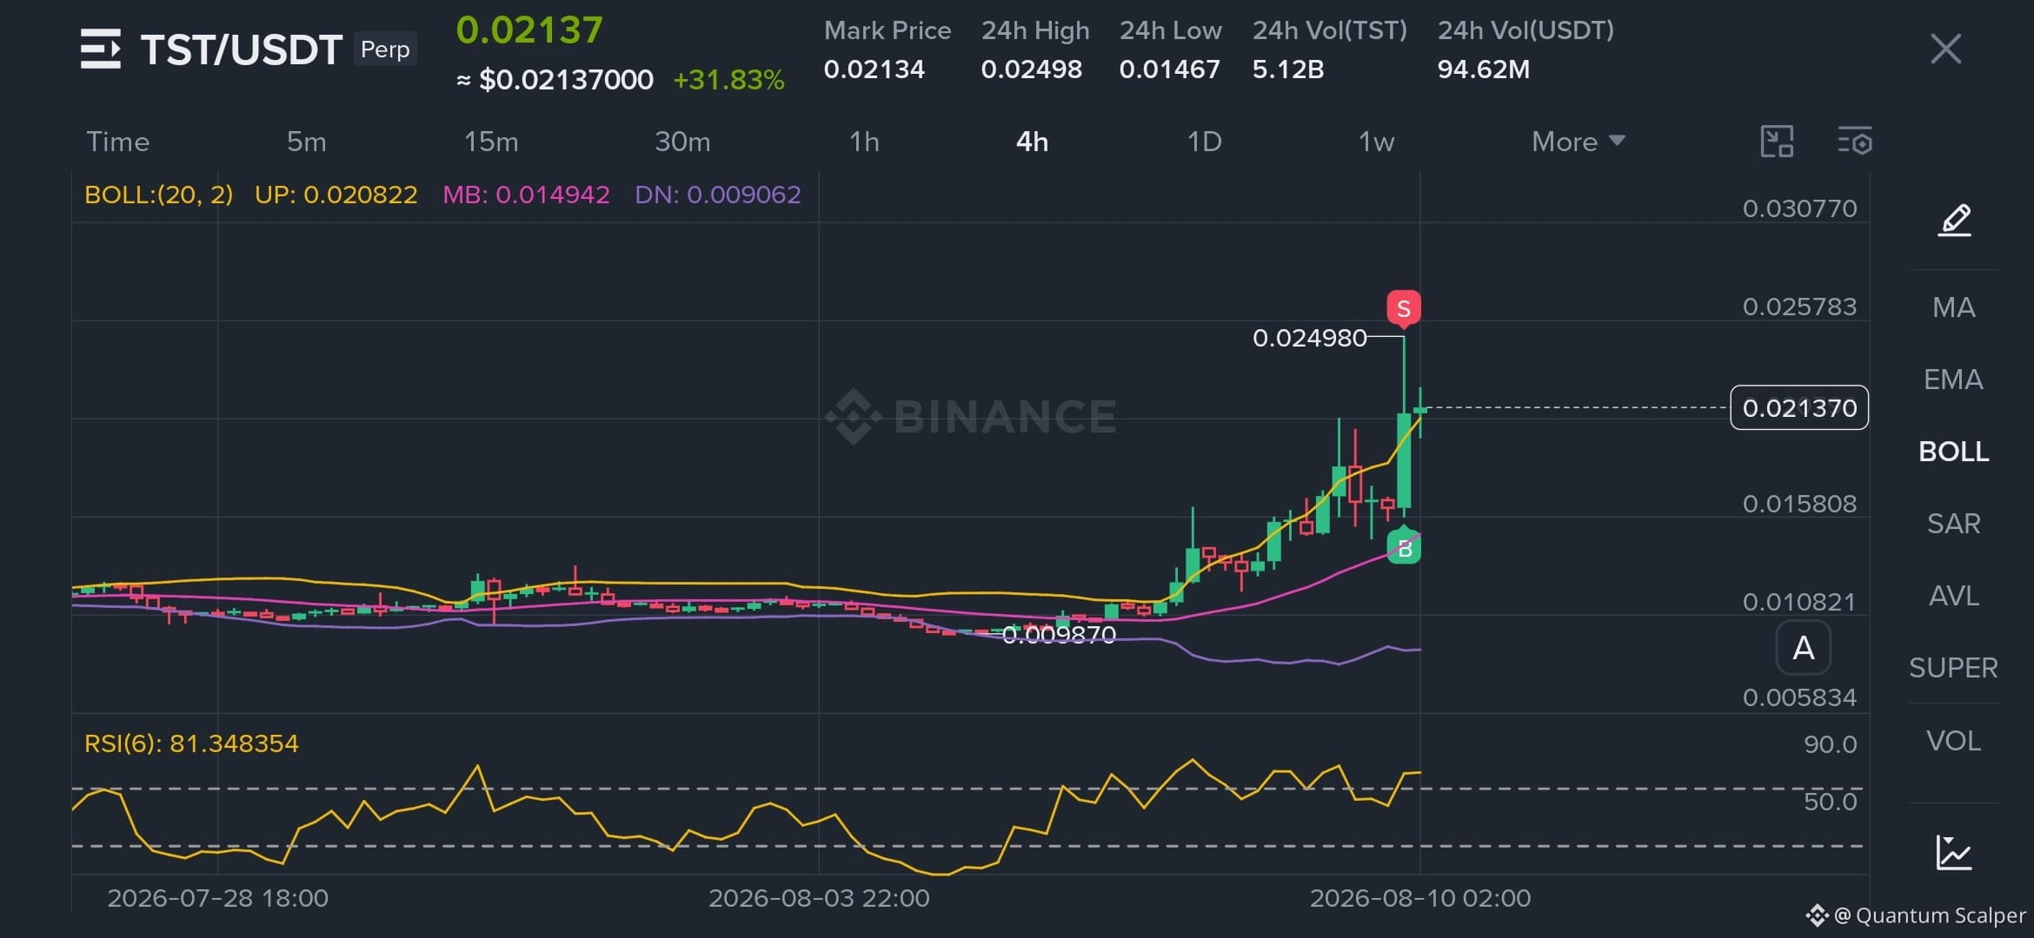The width and height of the screenshot is (2034, 938).
Task: Toggle the BOLL indicator
Action: 1954,452
